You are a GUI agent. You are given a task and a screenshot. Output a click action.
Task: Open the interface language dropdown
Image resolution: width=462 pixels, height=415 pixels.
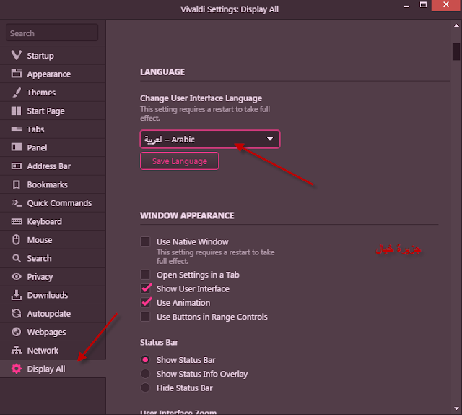(210, 139)
